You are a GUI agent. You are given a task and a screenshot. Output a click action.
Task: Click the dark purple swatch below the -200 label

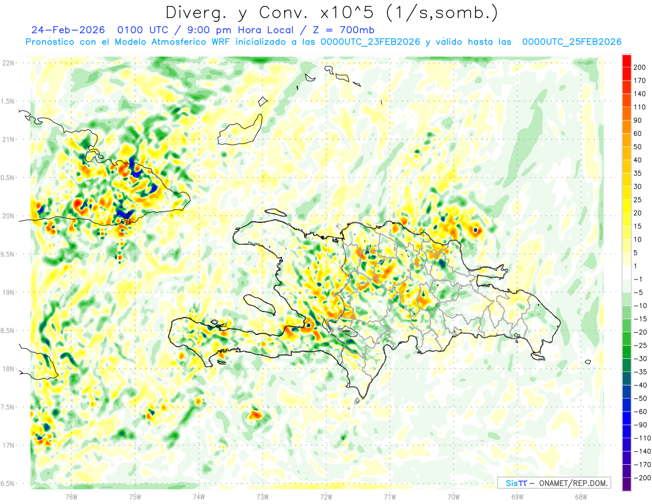point(627,484)
